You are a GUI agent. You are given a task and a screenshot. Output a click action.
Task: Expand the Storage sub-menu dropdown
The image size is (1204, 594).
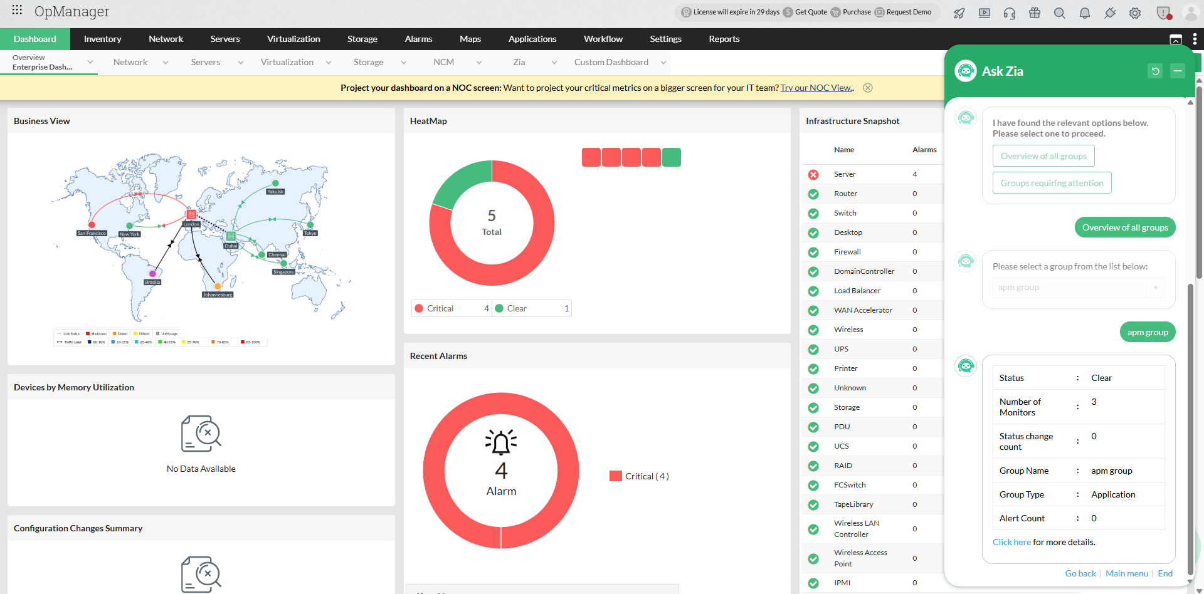point(404,63)
